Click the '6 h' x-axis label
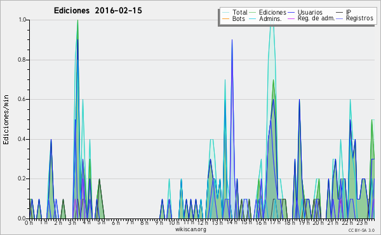This screenshot has width=381, height=235. coord(116,223)
